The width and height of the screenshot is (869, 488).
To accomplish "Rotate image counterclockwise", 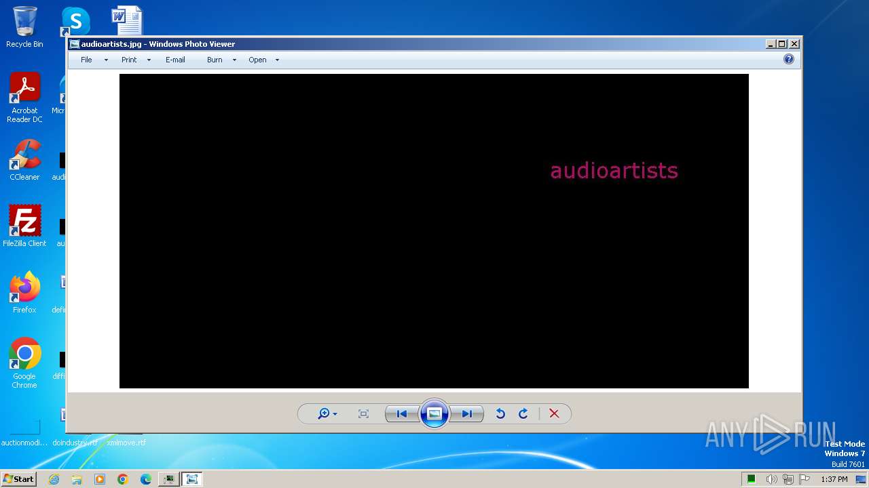I will click(x=500, y=413).
